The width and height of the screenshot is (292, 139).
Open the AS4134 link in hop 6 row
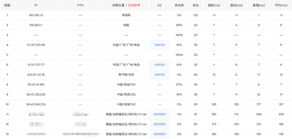[160, 65]
